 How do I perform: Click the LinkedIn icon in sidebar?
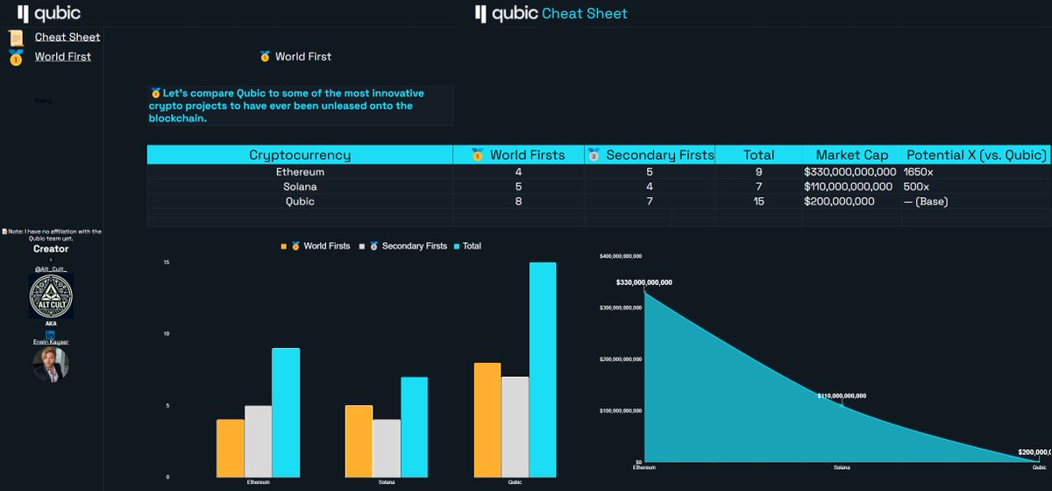point(51,334)
